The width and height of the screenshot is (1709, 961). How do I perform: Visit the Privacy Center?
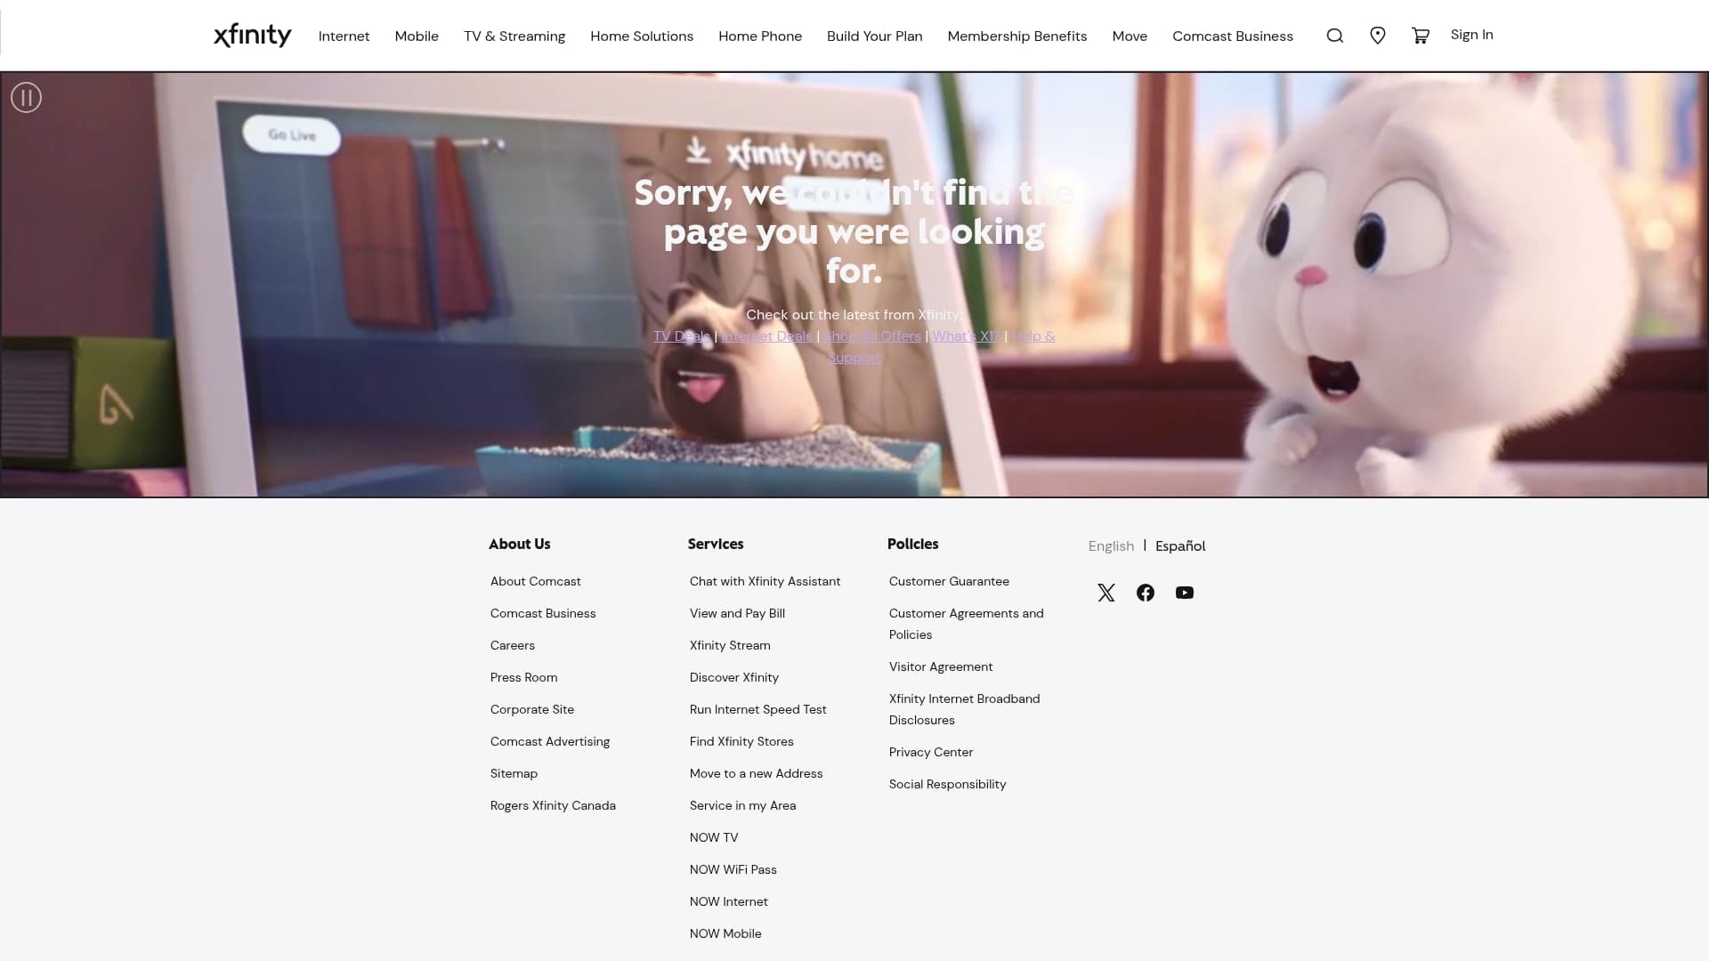click(x=931, y=753)
